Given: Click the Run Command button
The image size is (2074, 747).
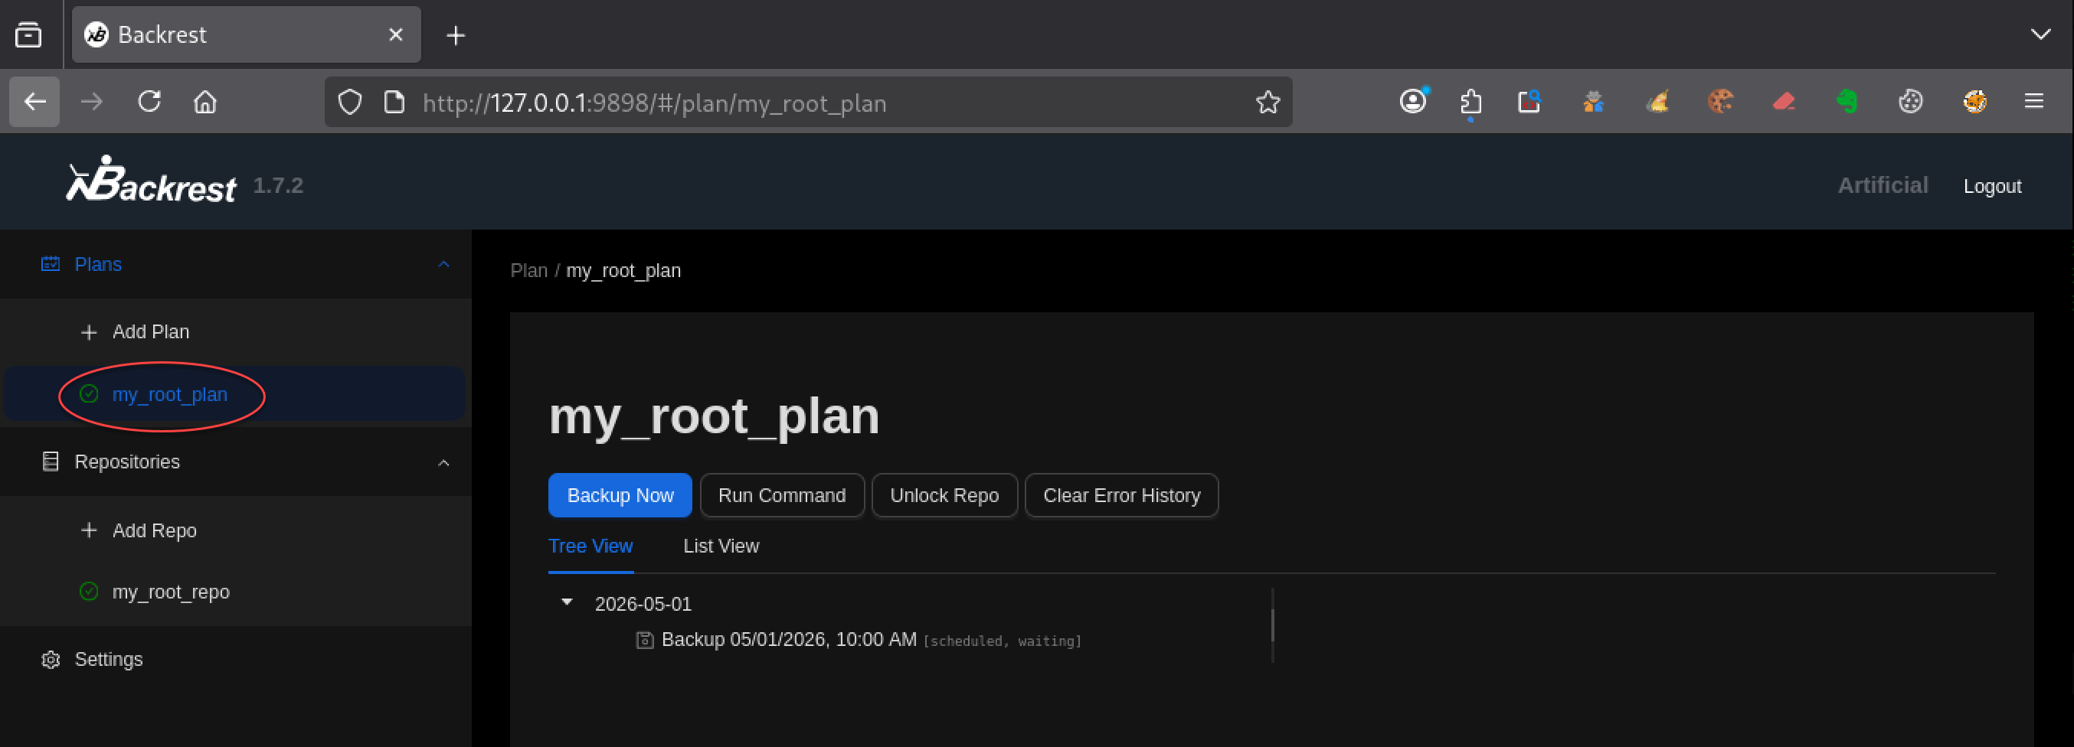Looking at the screenshot, I should pos(782,495).
